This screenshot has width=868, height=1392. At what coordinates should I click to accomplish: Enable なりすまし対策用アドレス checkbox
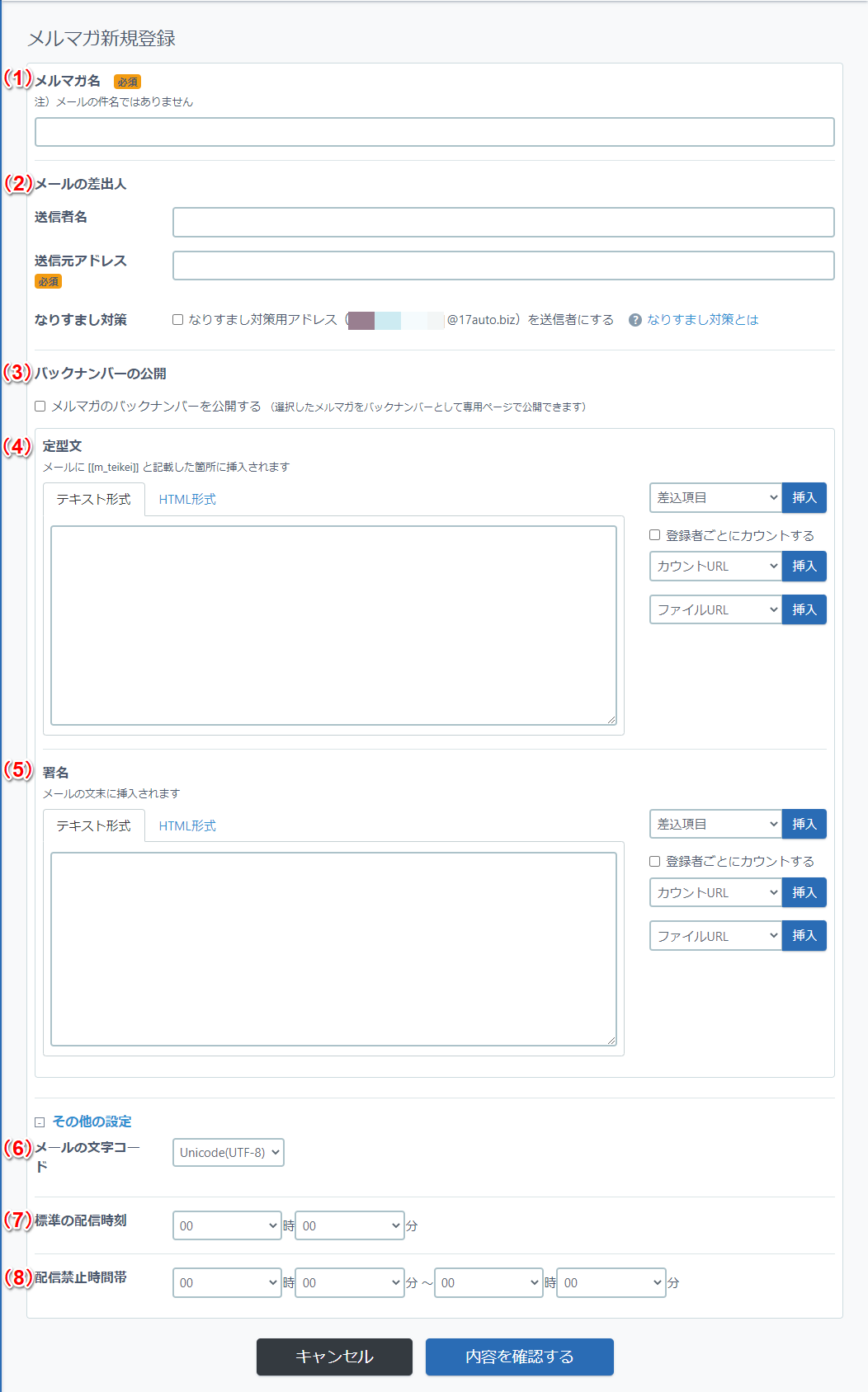pyautogui.click(x=177, y=320)
